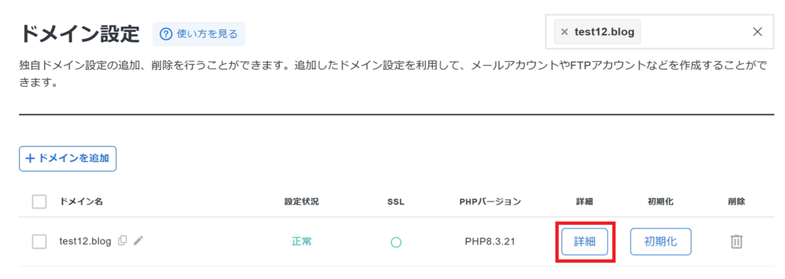Copy the test12.blog domain name
The image size is (785, 279).
[x=122, y=241]
